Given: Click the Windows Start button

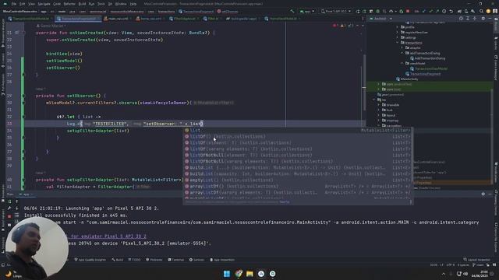Looking at the screenshot, I should [227, 274].
